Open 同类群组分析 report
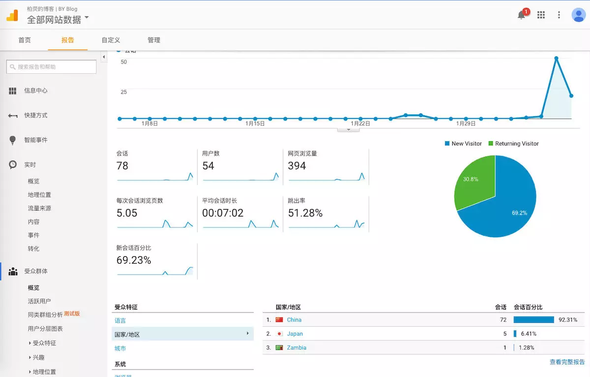The height and width of the screenshot is (377, 590). [x=45, y=314]
